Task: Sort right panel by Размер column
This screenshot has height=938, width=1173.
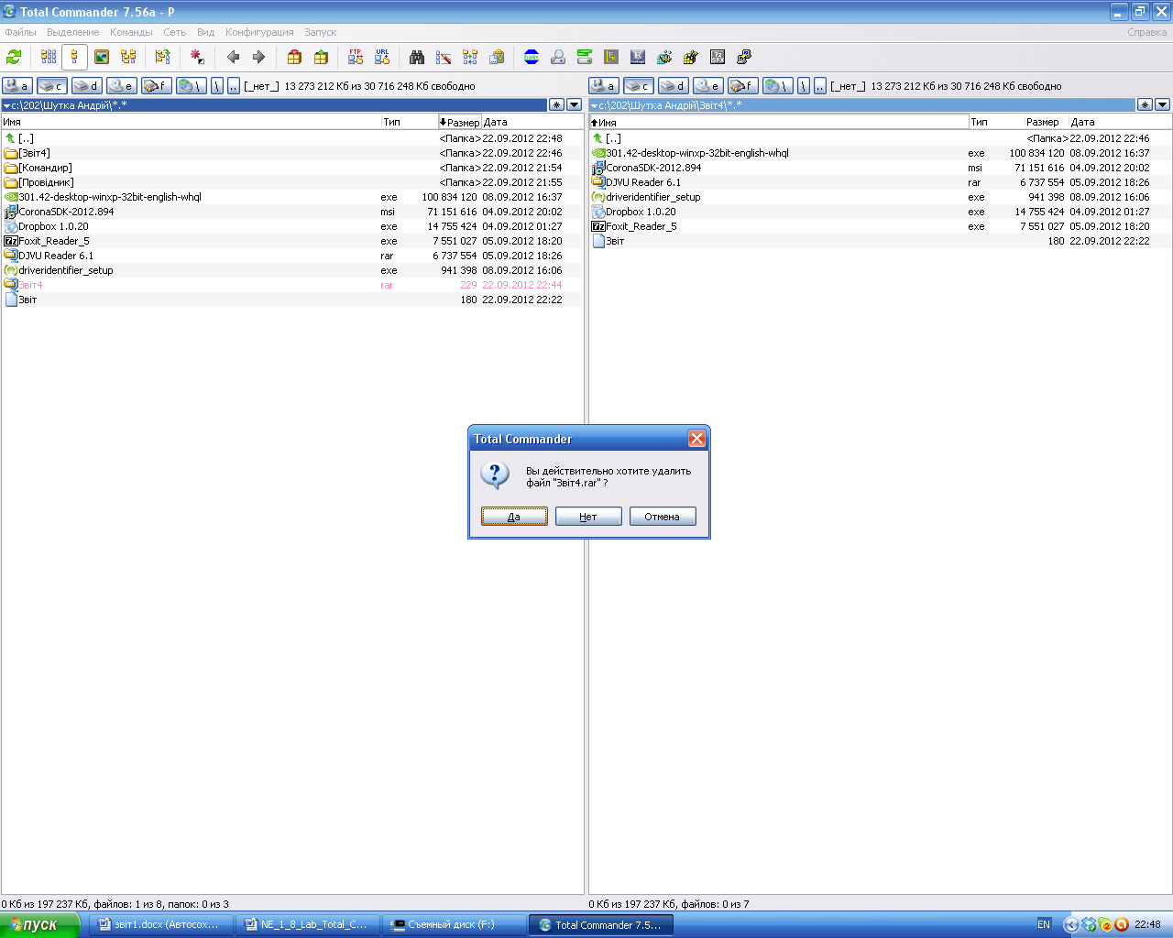Action: [1046, 122]
